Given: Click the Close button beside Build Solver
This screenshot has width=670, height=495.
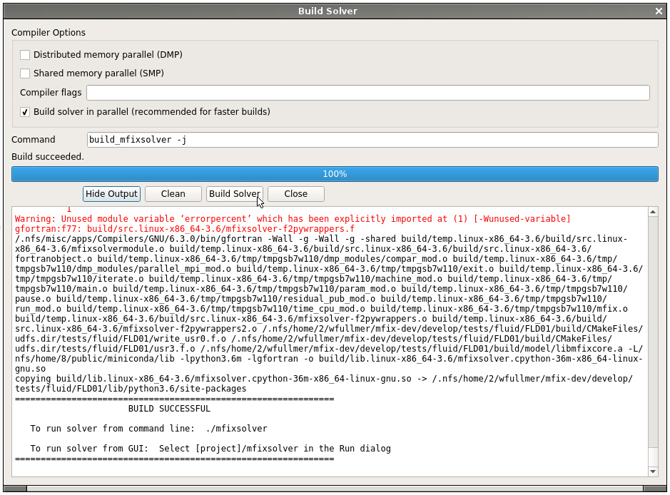Looking at the screenshot, I should click(295, 194).
